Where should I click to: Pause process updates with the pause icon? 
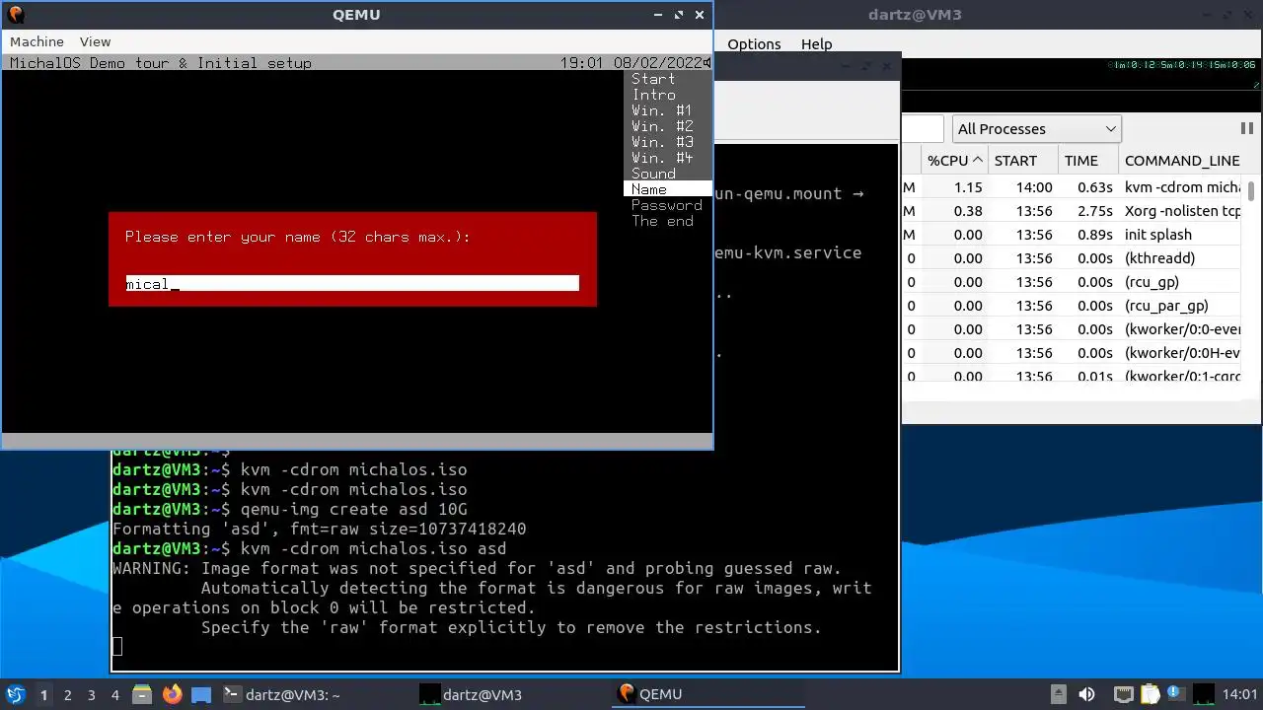pyautogui.click(x=1246, y=128)
